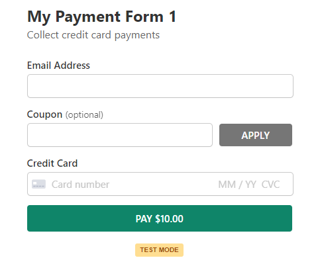Click the digit 1 in form title
The width and height of the screenshot is (320, 262).
(172, 17)
